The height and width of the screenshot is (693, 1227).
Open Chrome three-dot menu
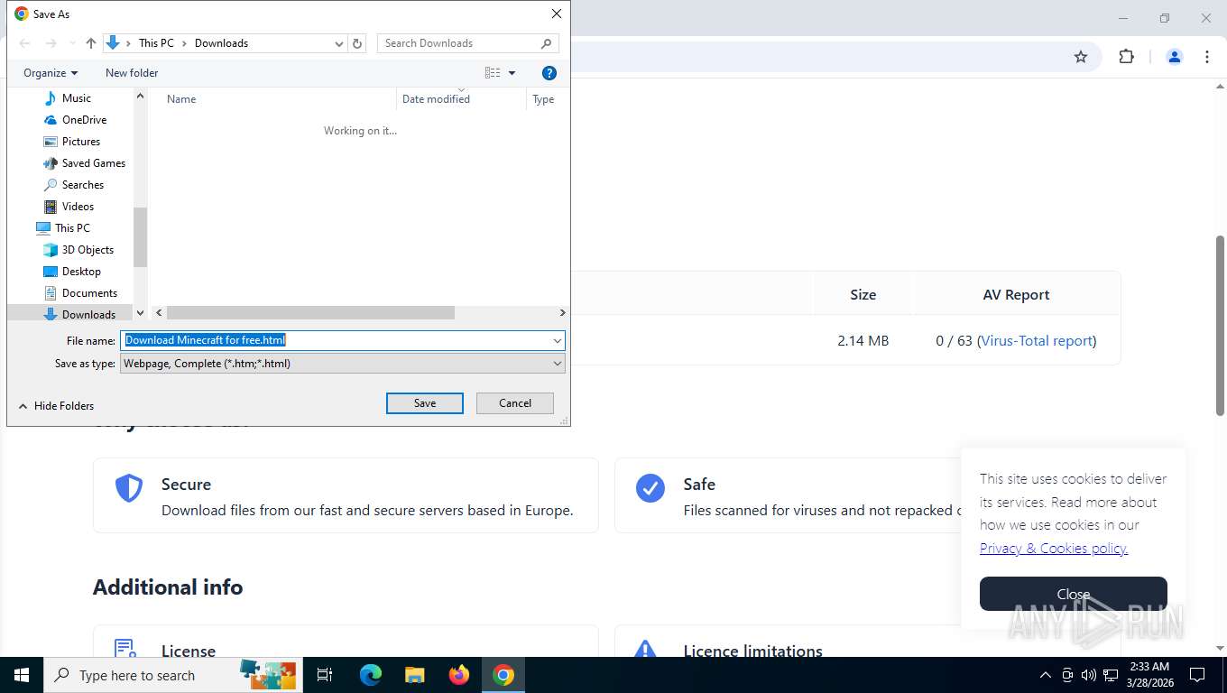point(1207,57)
